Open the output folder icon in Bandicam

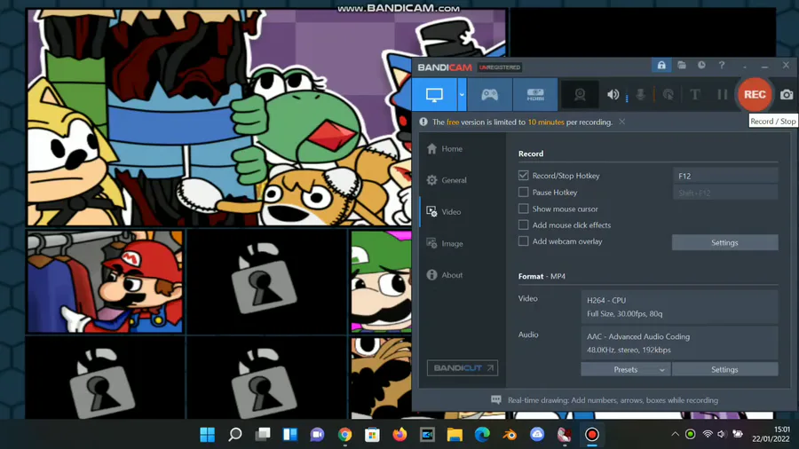pos(681,65)
